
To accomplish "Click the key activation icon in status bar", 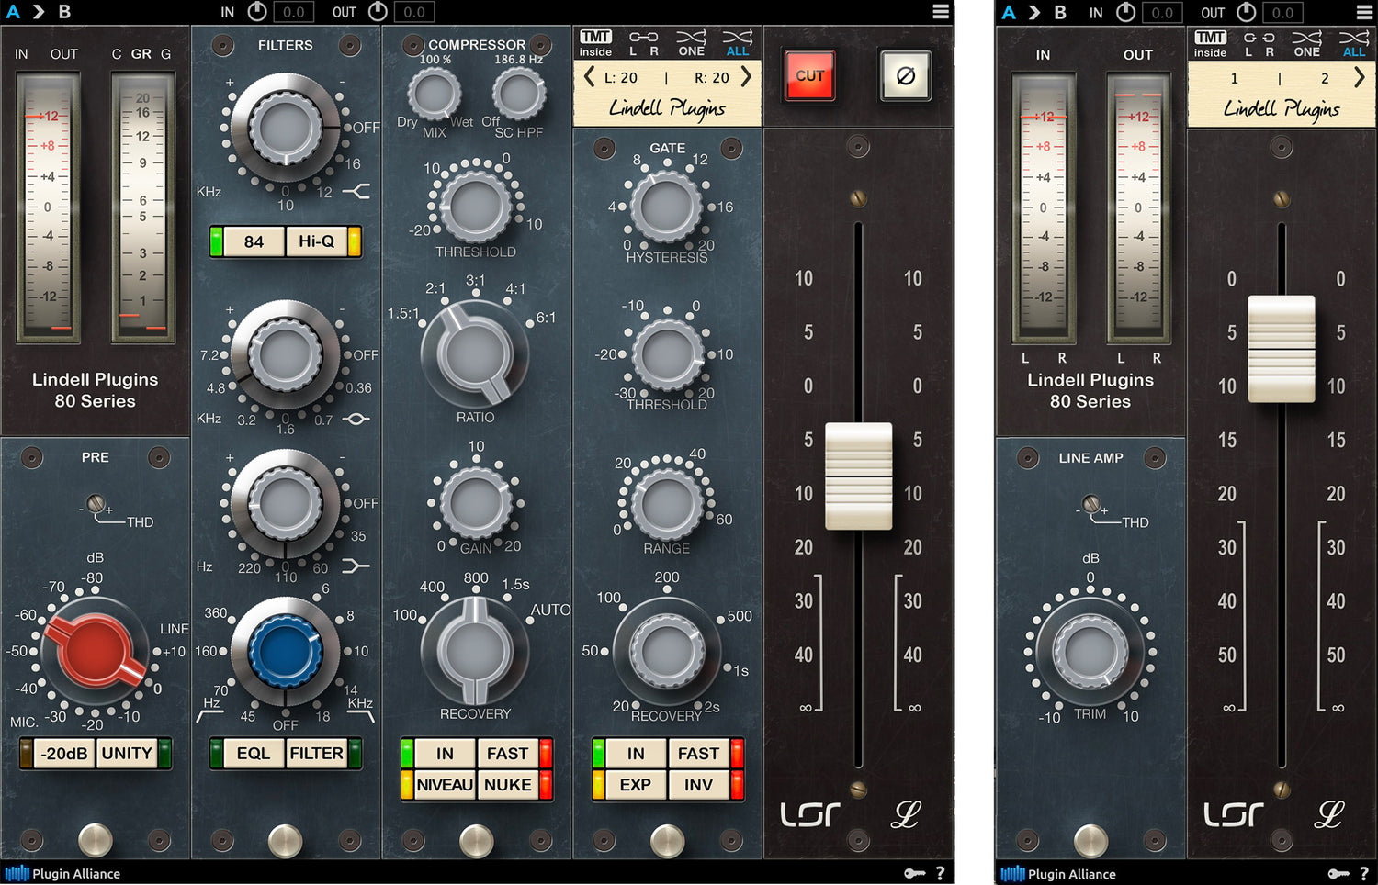I will pyautogui.click(x=914, y=873).
